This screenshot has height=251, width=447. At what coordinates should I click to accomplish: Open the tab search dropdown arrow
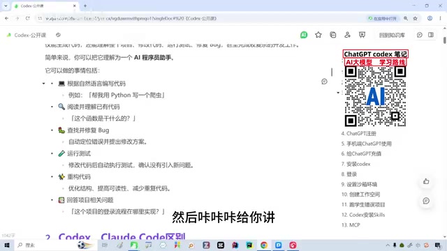(6, 6)
